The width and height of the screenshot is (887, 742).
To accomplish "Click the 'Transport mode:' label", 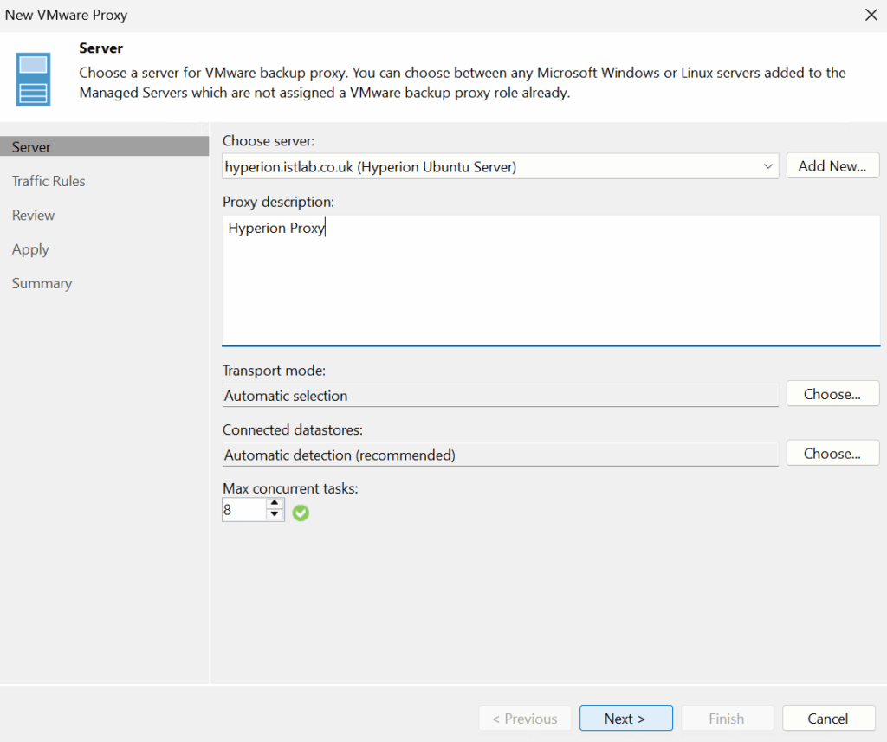I will (x=274, y=371).
